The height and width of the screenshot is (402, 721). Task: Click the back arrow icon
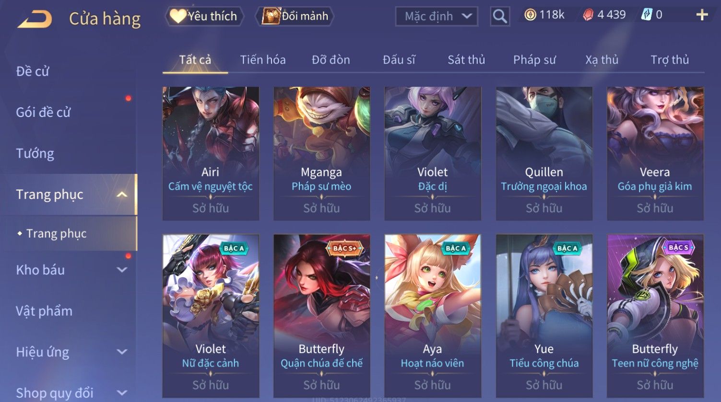coord(34,18)
